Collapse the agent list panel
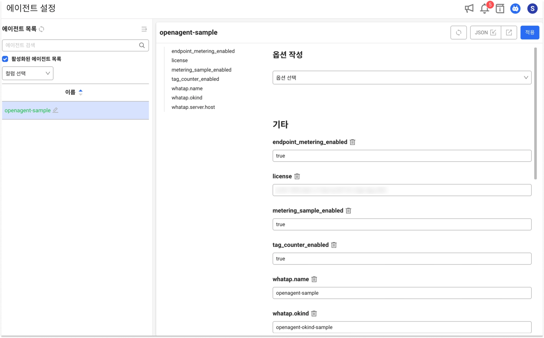The image size is (544, 338). (x=144, y=29)
